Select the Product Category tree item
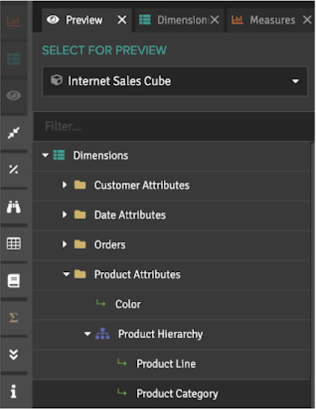 (177, 394)
